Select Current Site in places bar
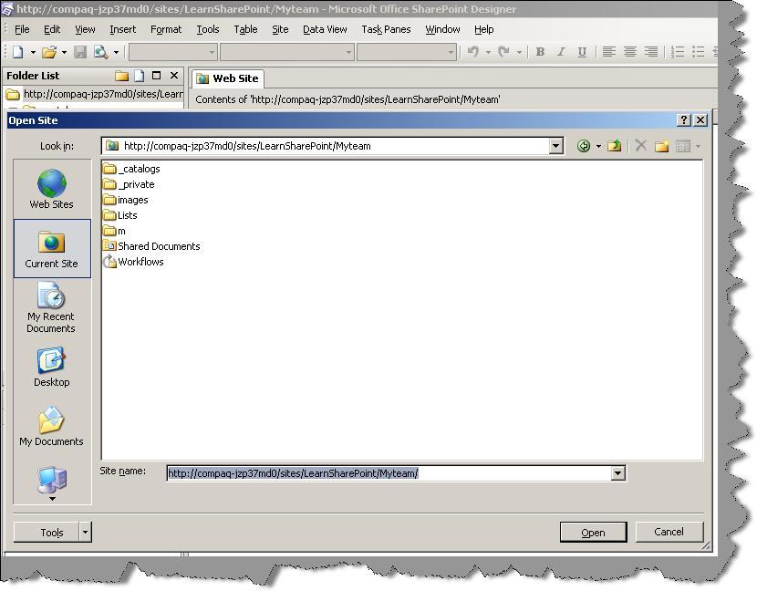This screenshot has height=591, width=757. [52, 248]
